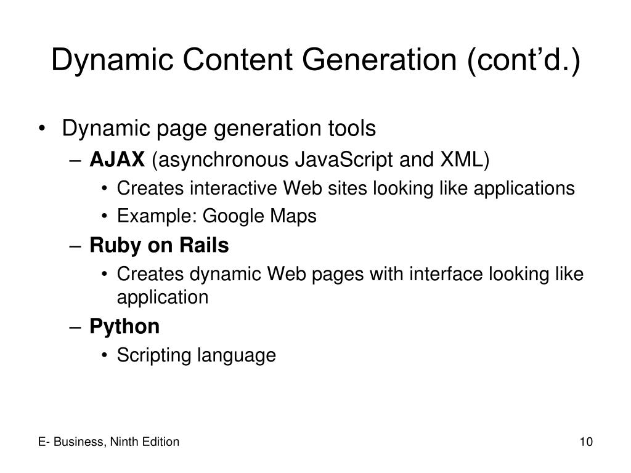Click the bold 'Ruby on Rails' heading

[x=159, y=245]
